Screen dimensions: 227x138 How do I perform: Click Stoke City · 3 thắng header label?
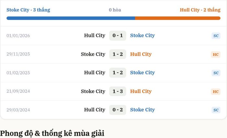tap(28, 10)
